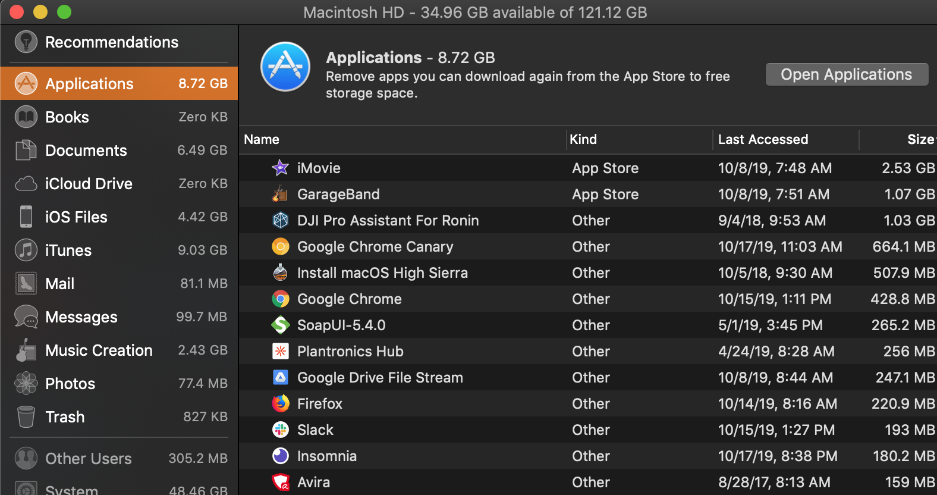Open the Documents category label

86,151
